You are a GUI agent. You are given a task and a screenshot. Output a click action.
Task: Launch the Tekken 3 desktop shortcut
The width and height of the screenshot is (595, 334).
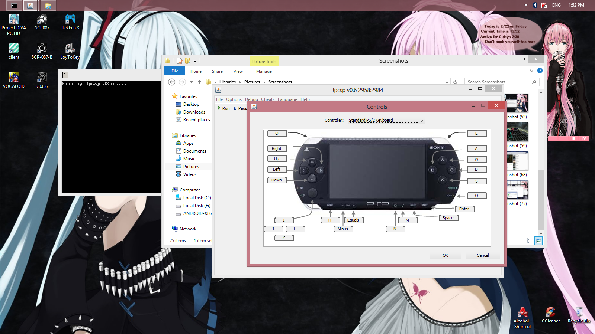pos(70,22)
